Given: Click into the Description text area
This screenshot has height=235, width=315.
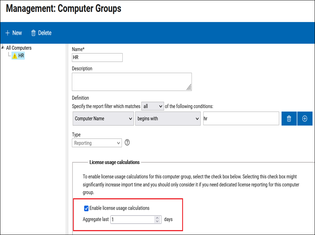Looking at the screenshot, I should pos(132,82).
